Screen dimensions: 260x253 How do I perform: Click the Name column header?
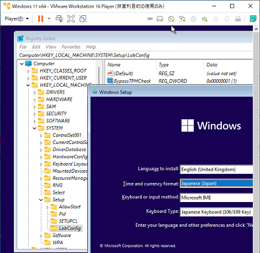[x=114, y=64]
